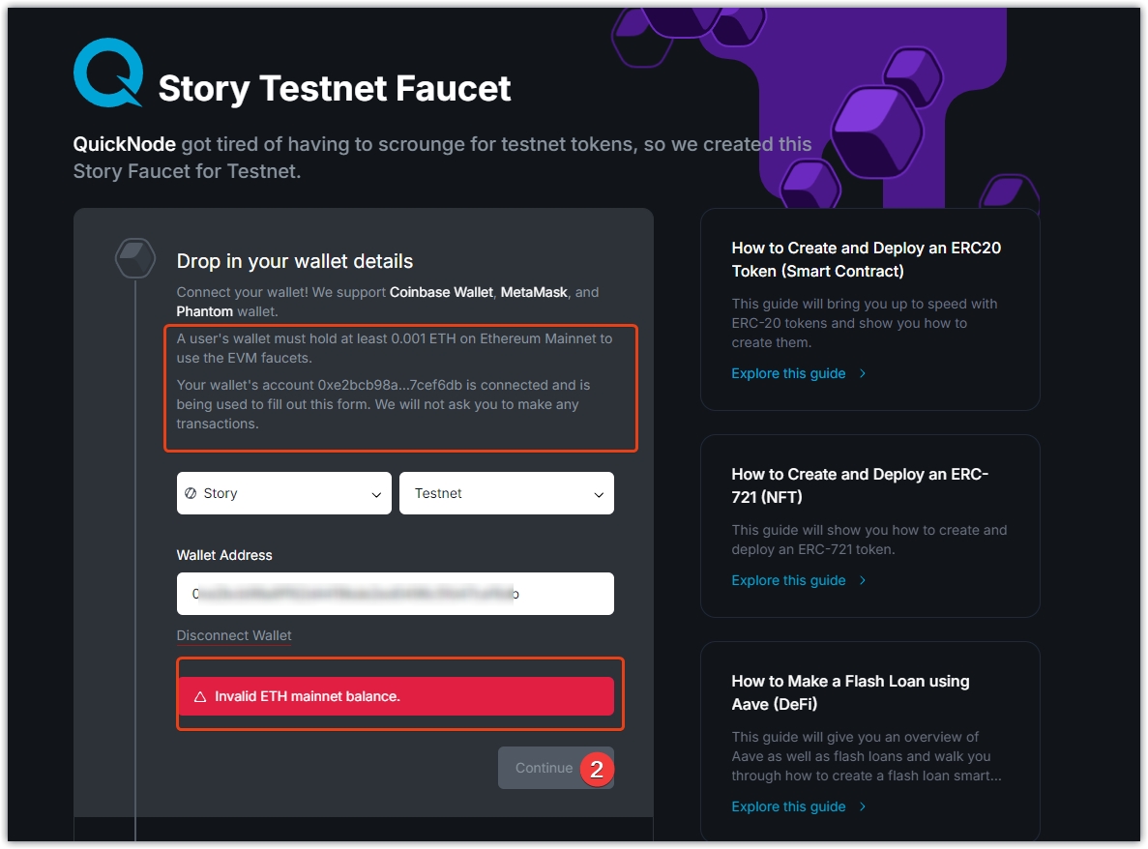1148x849 pixels.
Task: Click the ERC20 Token Smart Contract card title
Action: (x=866, y=259)
